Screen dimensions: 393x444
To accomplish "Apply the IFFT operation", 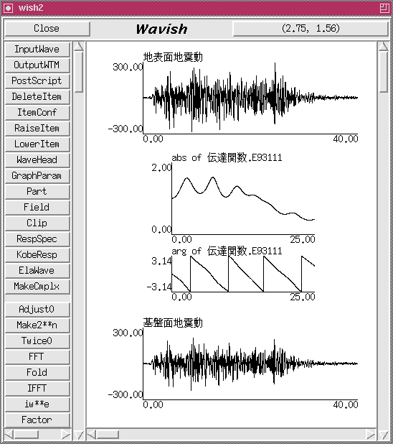I will 37,388.
